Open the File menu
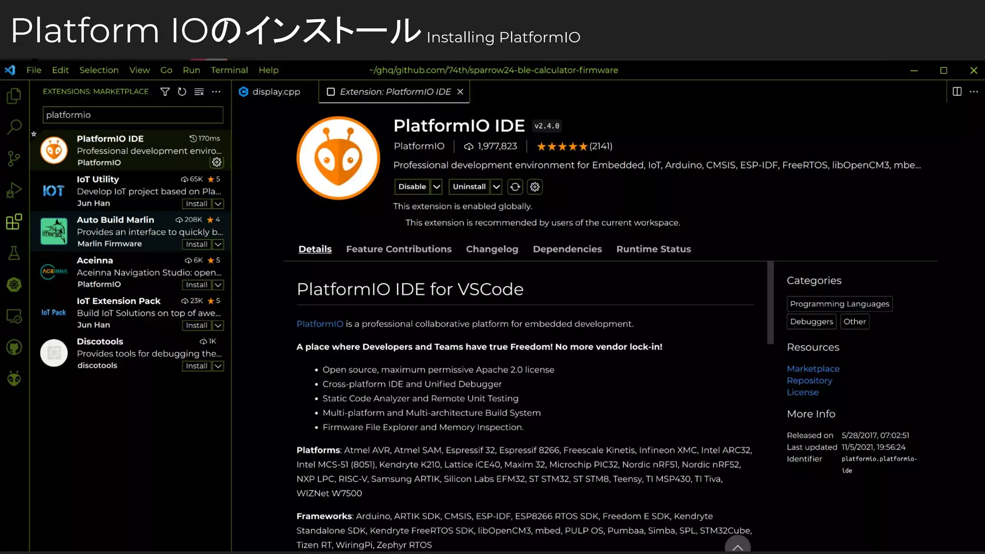The width and height of the screenshot is (985, 554). [34, 70]
